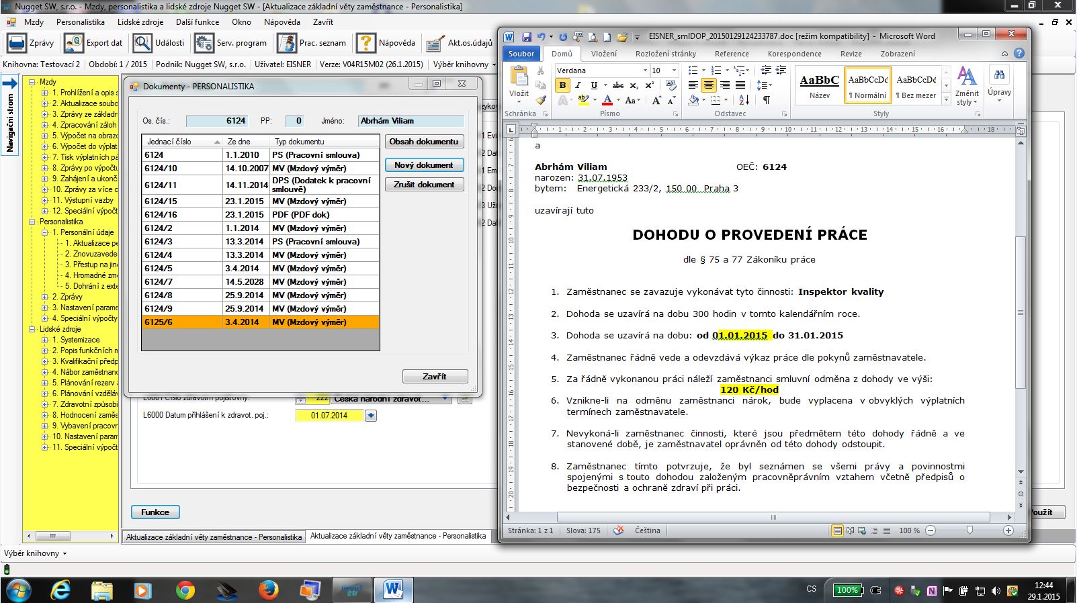Align text right in Word
Screen dimensions: 1077x603
click(x=724, y=85)
